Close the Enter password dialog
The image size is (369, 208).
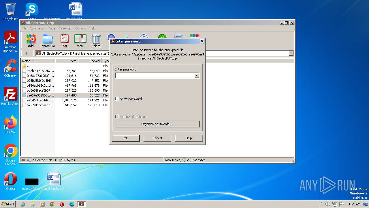tap(202, 41)
